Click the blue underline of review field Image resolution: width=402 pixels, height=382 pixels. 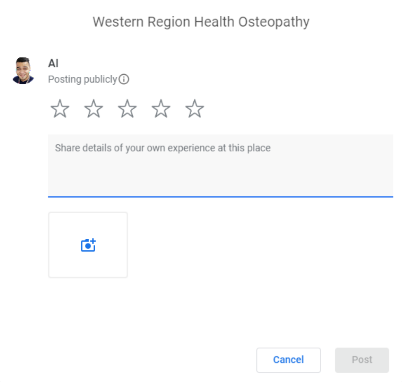220,196
